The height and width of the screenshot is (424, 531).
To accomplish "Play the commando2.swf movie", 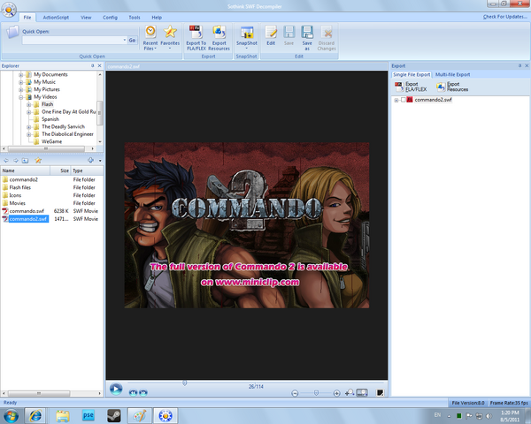I will pyautogui.click(x=116, y=390).
